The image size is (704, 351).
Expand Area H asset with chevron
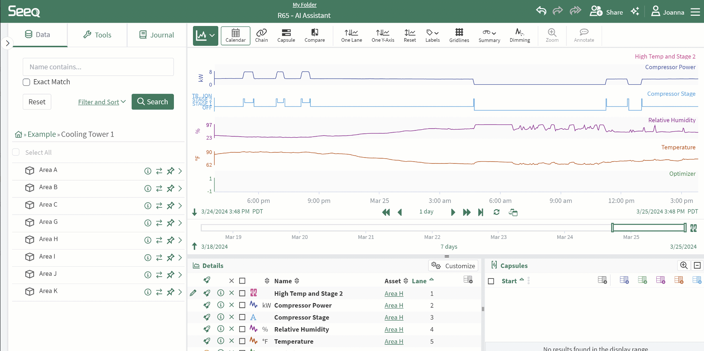pyautogui.click(x=180, y=240)
